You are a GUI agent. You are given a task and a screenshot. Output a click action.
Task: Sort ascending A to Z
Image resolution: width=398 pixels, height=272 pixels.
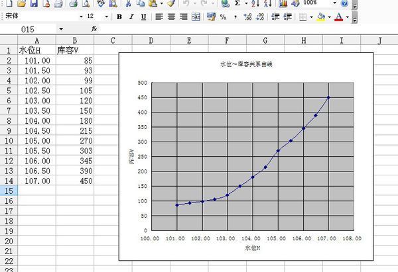click(255, 3)
